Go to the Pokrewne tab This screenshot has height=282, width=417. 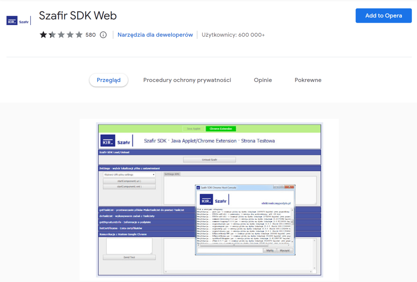point(308,80)
